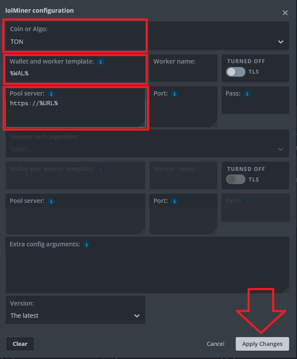This screenshot has height=359, width=297.
Task: Click info icon beside first Wallet and worker template
Action: coord(100,62)
